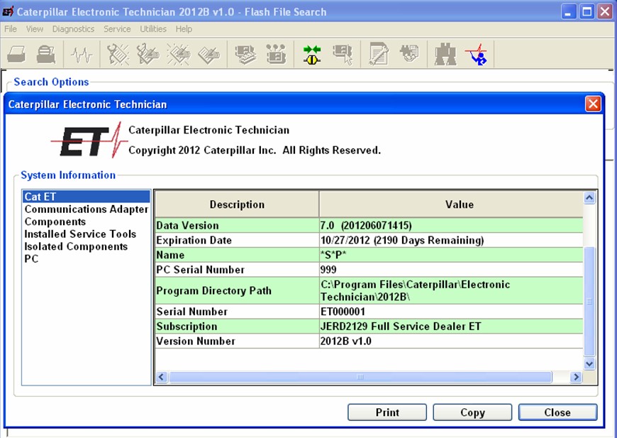This screenshot has height=438, width=617.
Task: Click the Program Directory Path row label
Action: pyautogui.click(x=213, y=290)
